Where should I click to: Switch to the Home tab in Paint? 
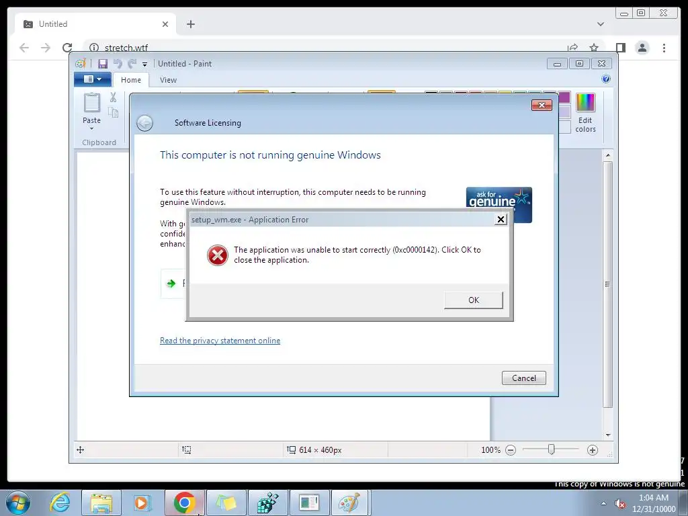pyautogui.click(x=131, y=80)
